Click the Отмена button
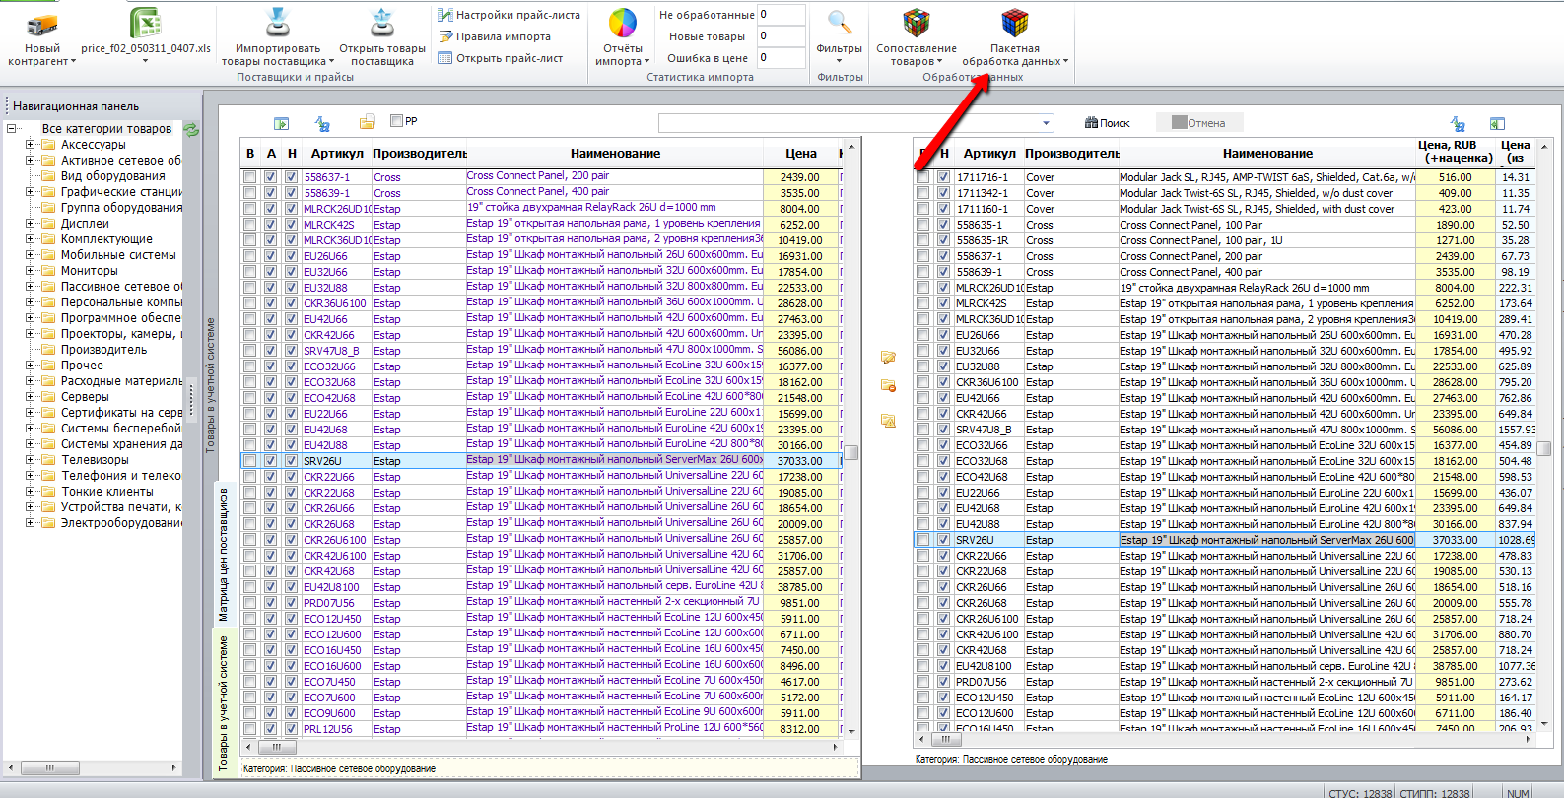The image size is (1564, 798). (1198, 123)
